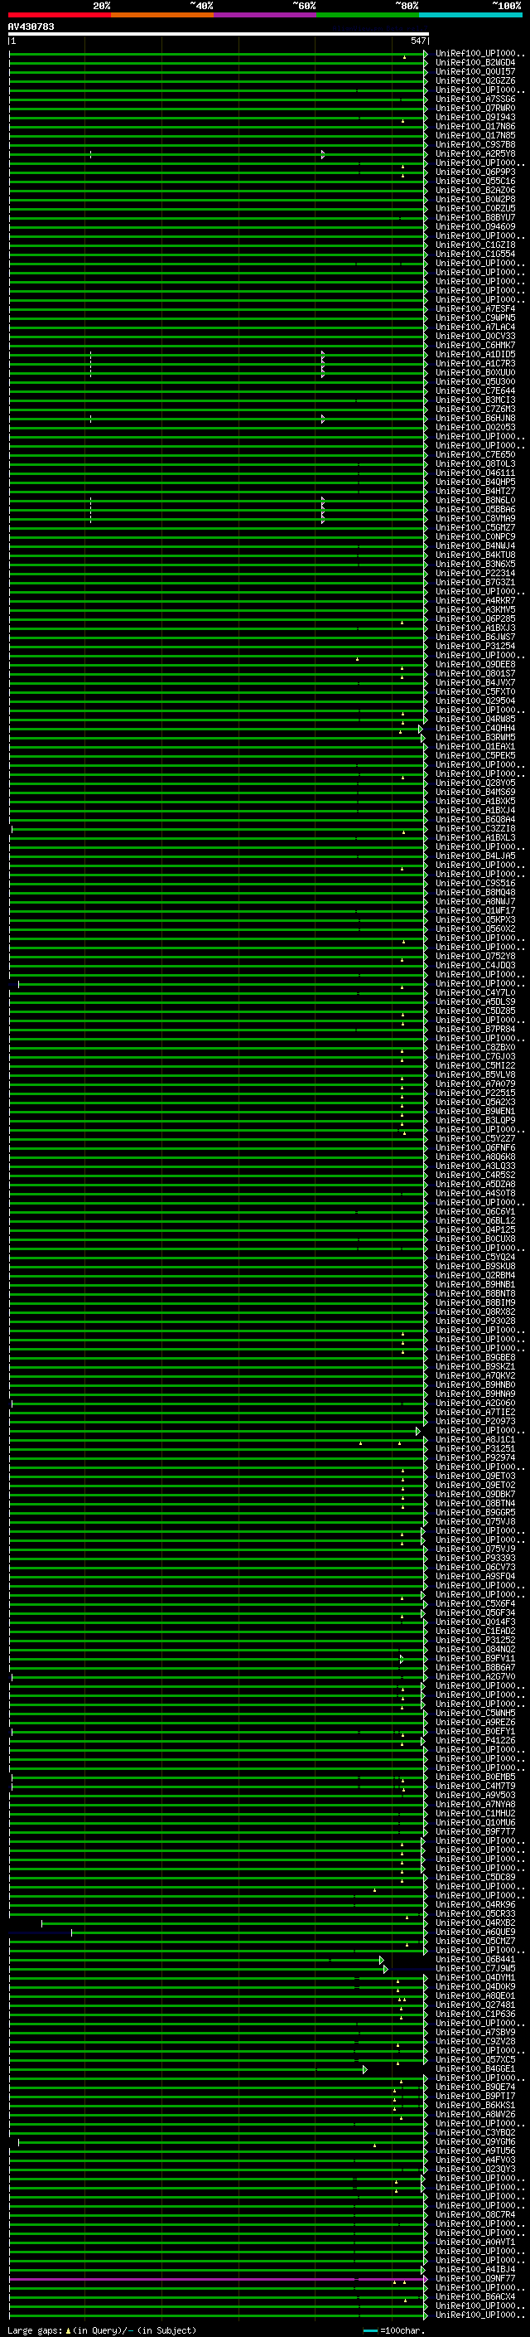
Task: Select hit UniRef100_C9S7B8
Action: pyautogui.click(x=475, y=144)
